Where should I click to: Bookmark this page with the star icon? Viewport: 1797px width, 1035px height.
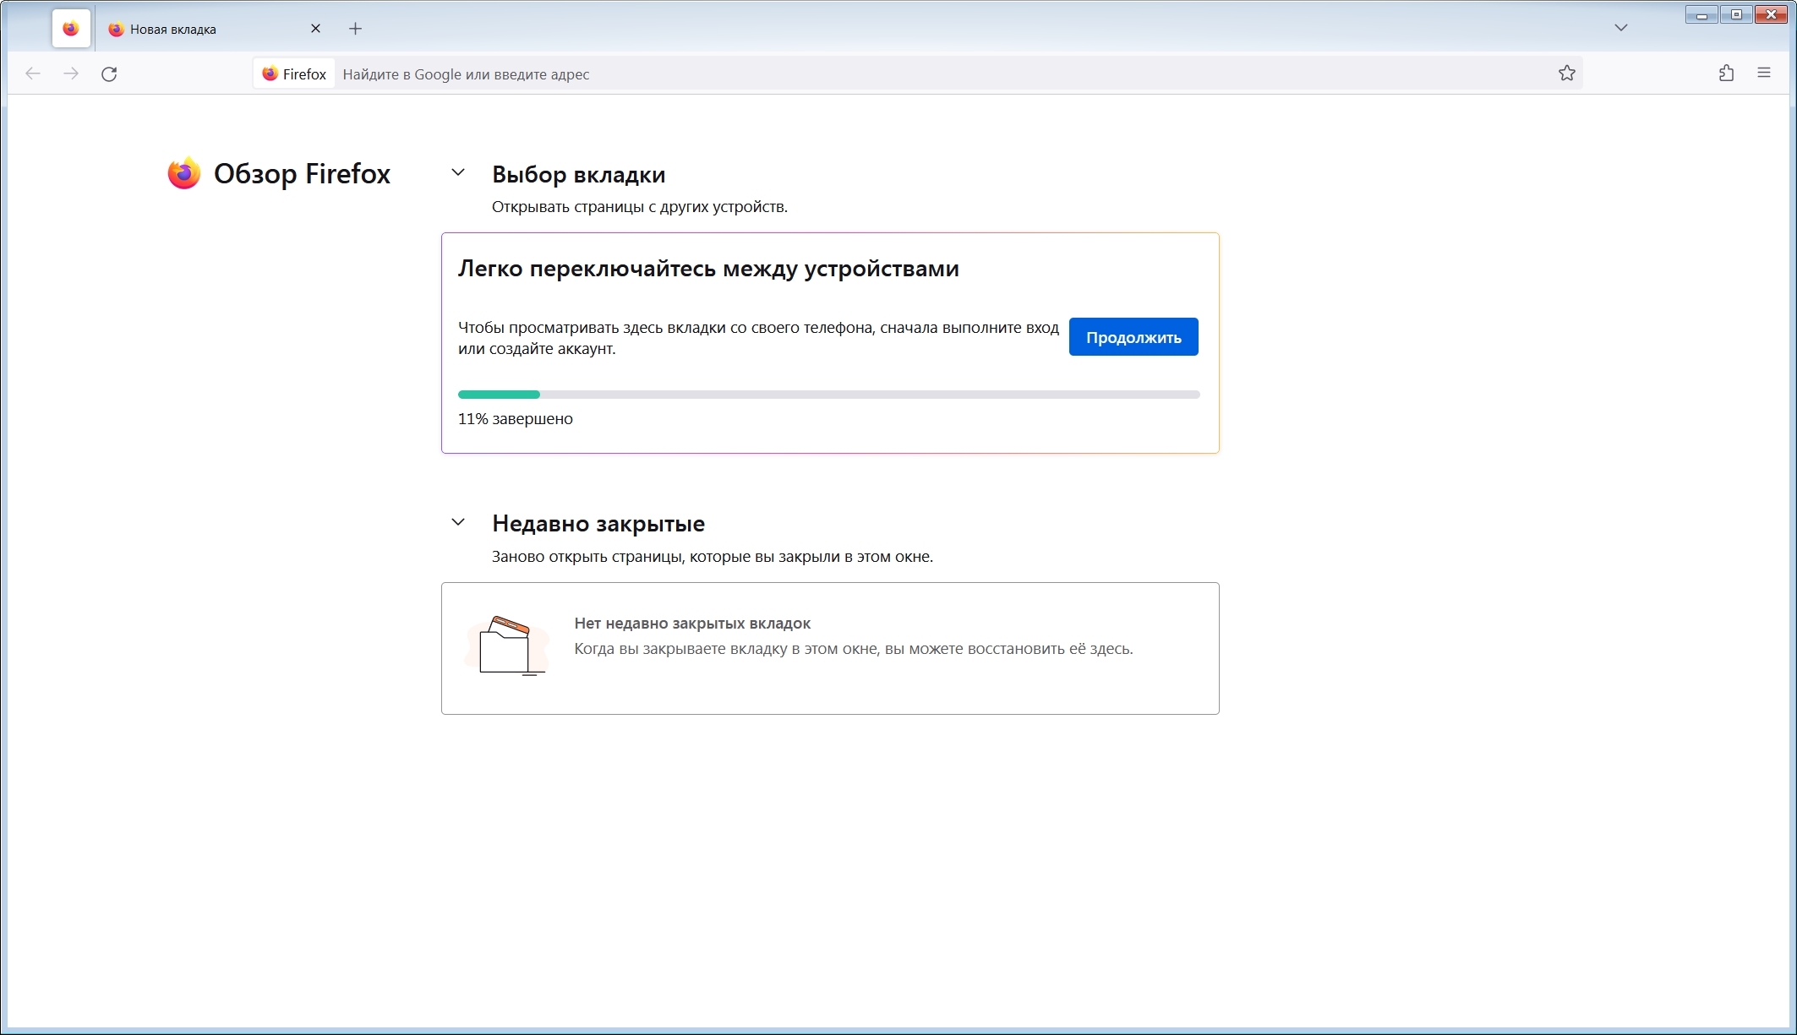click(x=1566, y=74)
